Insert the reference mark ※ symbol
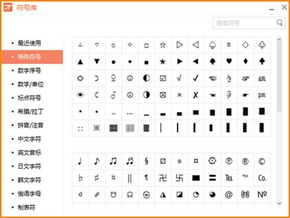The image size is (290, 218). (x=97, y=128)
